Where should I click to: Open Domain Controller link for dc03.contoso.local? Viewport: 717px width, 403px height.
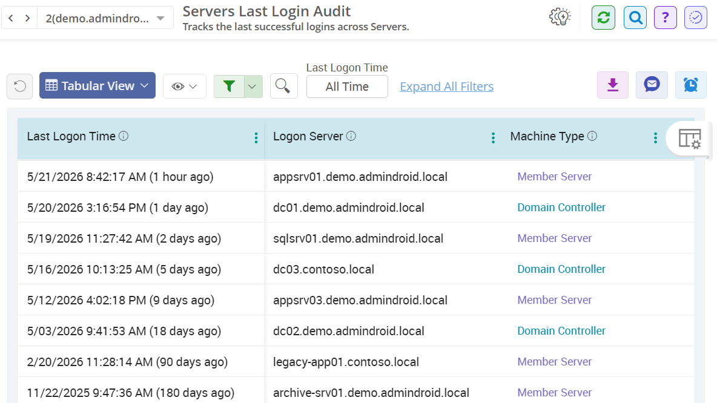(561, 269)
